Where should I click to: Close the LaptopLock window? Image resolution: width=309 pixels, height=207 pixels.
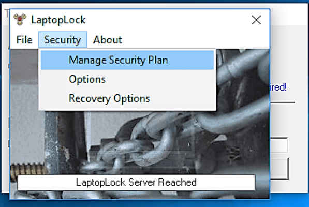click(x=256, y=20)
